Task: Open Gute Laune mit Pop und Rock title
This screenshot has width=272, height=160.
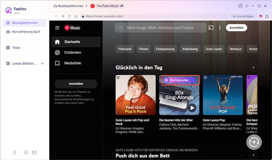Action: [x=132, y=122]
